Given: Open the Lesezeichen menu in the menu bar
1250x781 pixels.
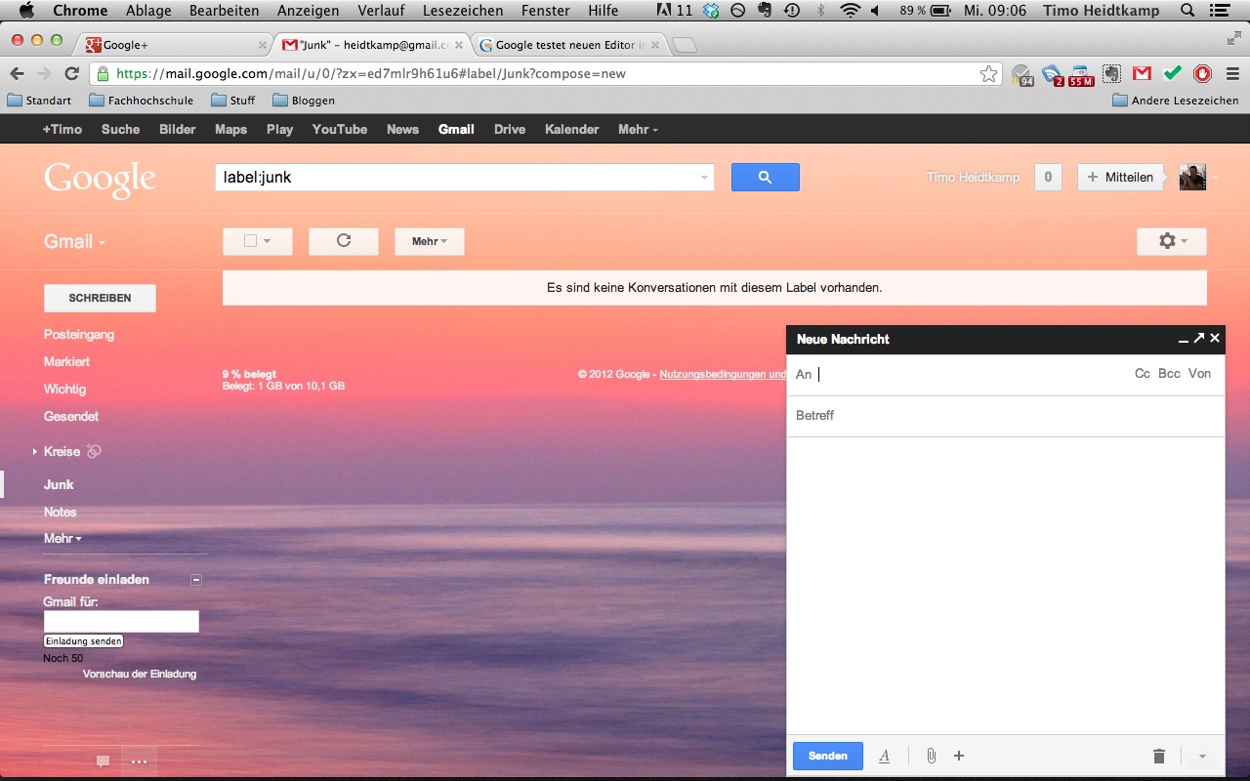Looking at the screenshot, I should (463, 11).
